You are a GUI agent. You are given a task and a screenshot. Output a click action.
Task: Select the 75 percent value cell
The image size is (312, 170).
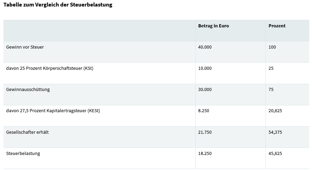(x=271, y=90)
